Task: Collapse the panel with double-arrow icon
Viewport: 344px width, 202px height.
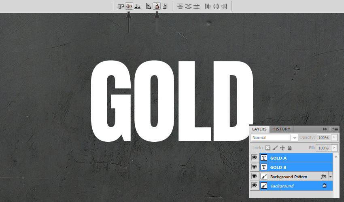Action: point(325,129)
